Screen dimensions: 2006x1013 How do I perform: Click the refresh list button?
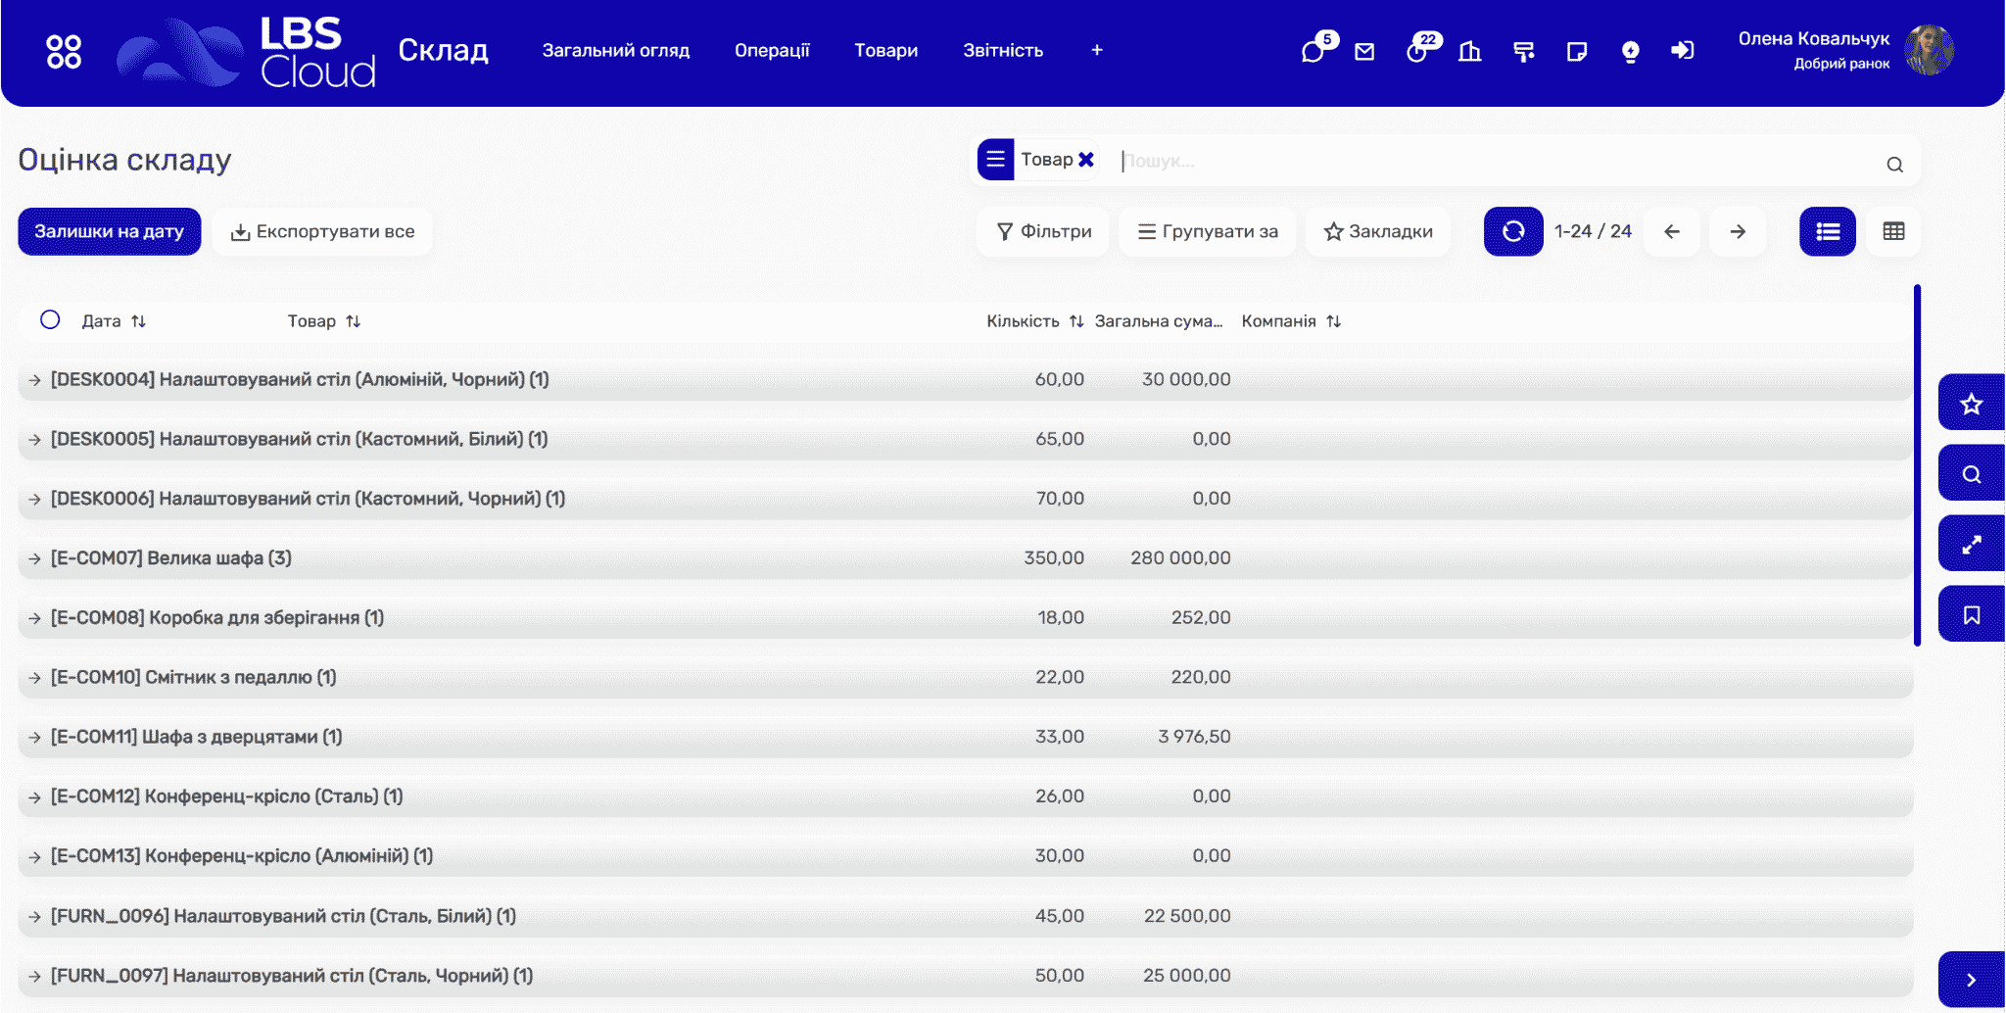click(1513, 231)
